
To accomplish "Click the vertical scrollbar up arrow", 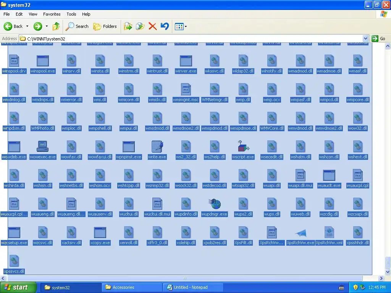I will tap(388, 46).
